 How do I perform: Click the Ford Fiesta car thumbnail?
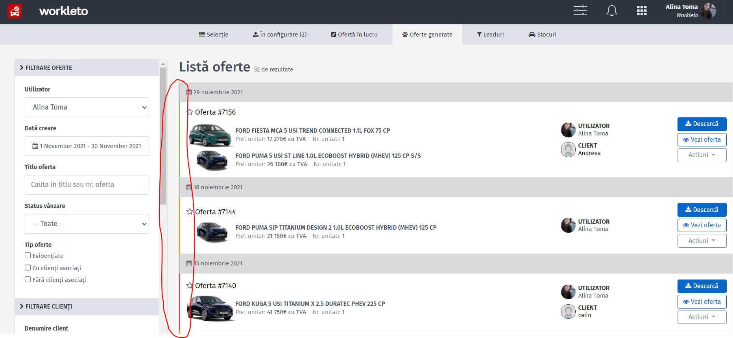[x=210, y=135]
